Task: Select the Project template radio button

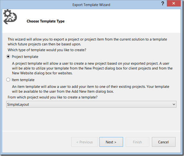Action: click(x=8, y=57)
